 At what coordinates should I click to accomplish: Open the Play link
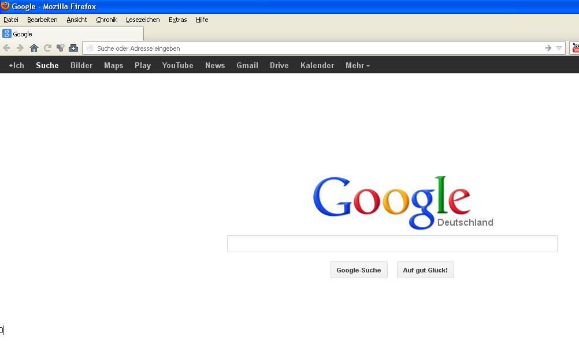143,65
